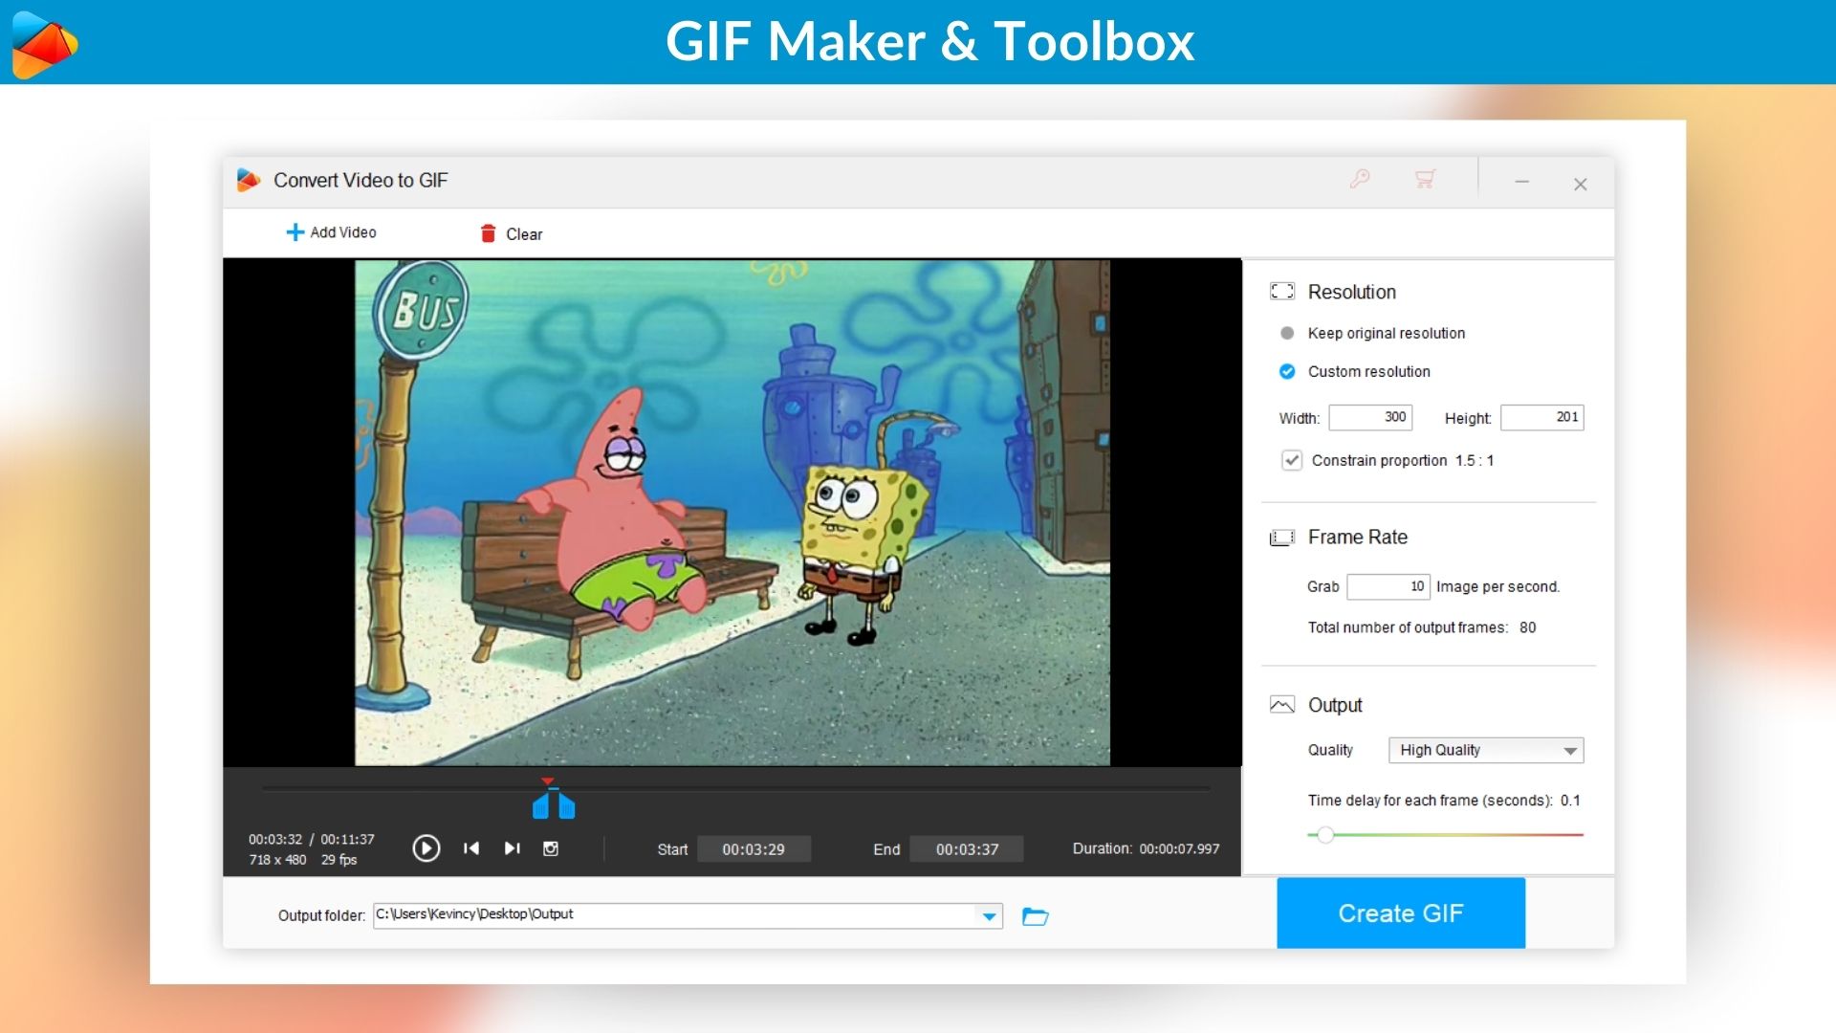The image size is (1836, 1033).
Task: Click the trash icon to clear videos
Action: coord(488,233)
